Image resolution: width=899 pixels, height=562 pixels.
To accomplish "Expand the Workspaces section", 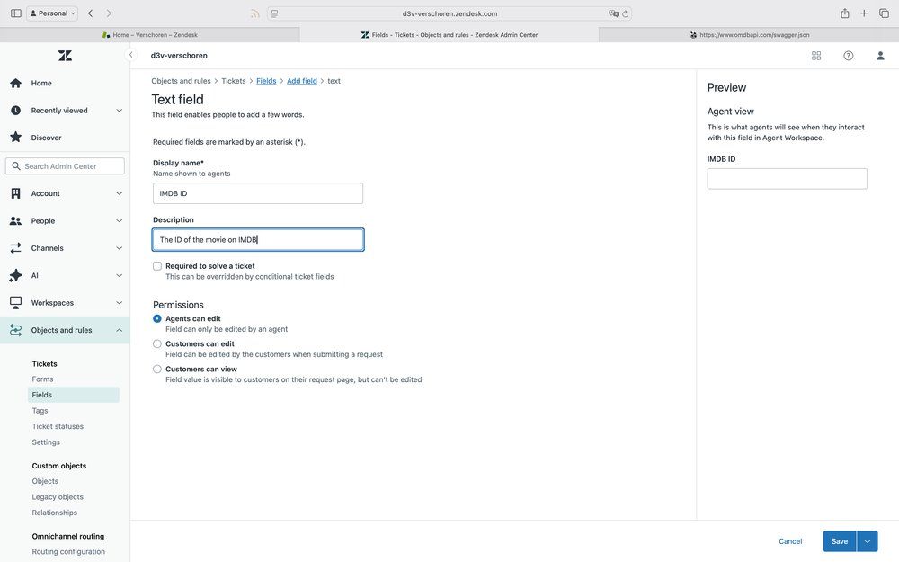I will [119, 302].
